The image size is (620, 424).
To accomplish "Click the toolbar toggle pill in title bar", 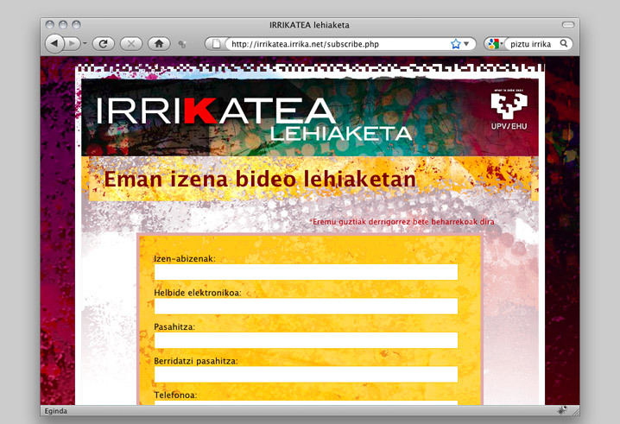I will click(x=567, y=24).
